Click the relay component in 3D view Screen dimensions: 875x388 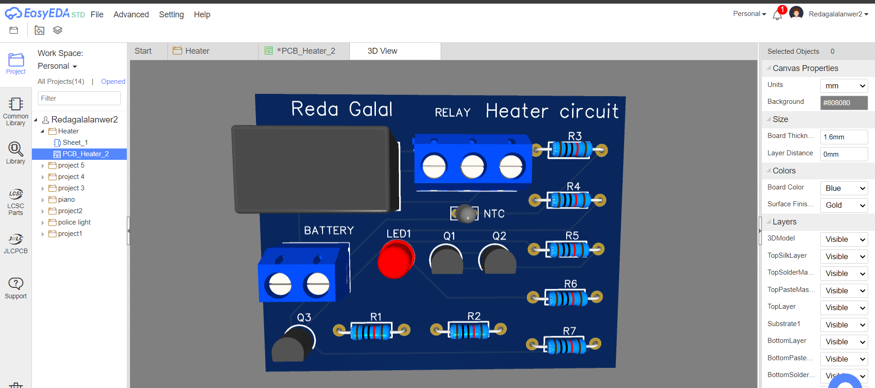[316, 169]
